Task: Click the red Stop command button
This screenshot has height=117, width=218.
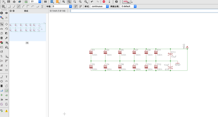Action: pos(104,2)
